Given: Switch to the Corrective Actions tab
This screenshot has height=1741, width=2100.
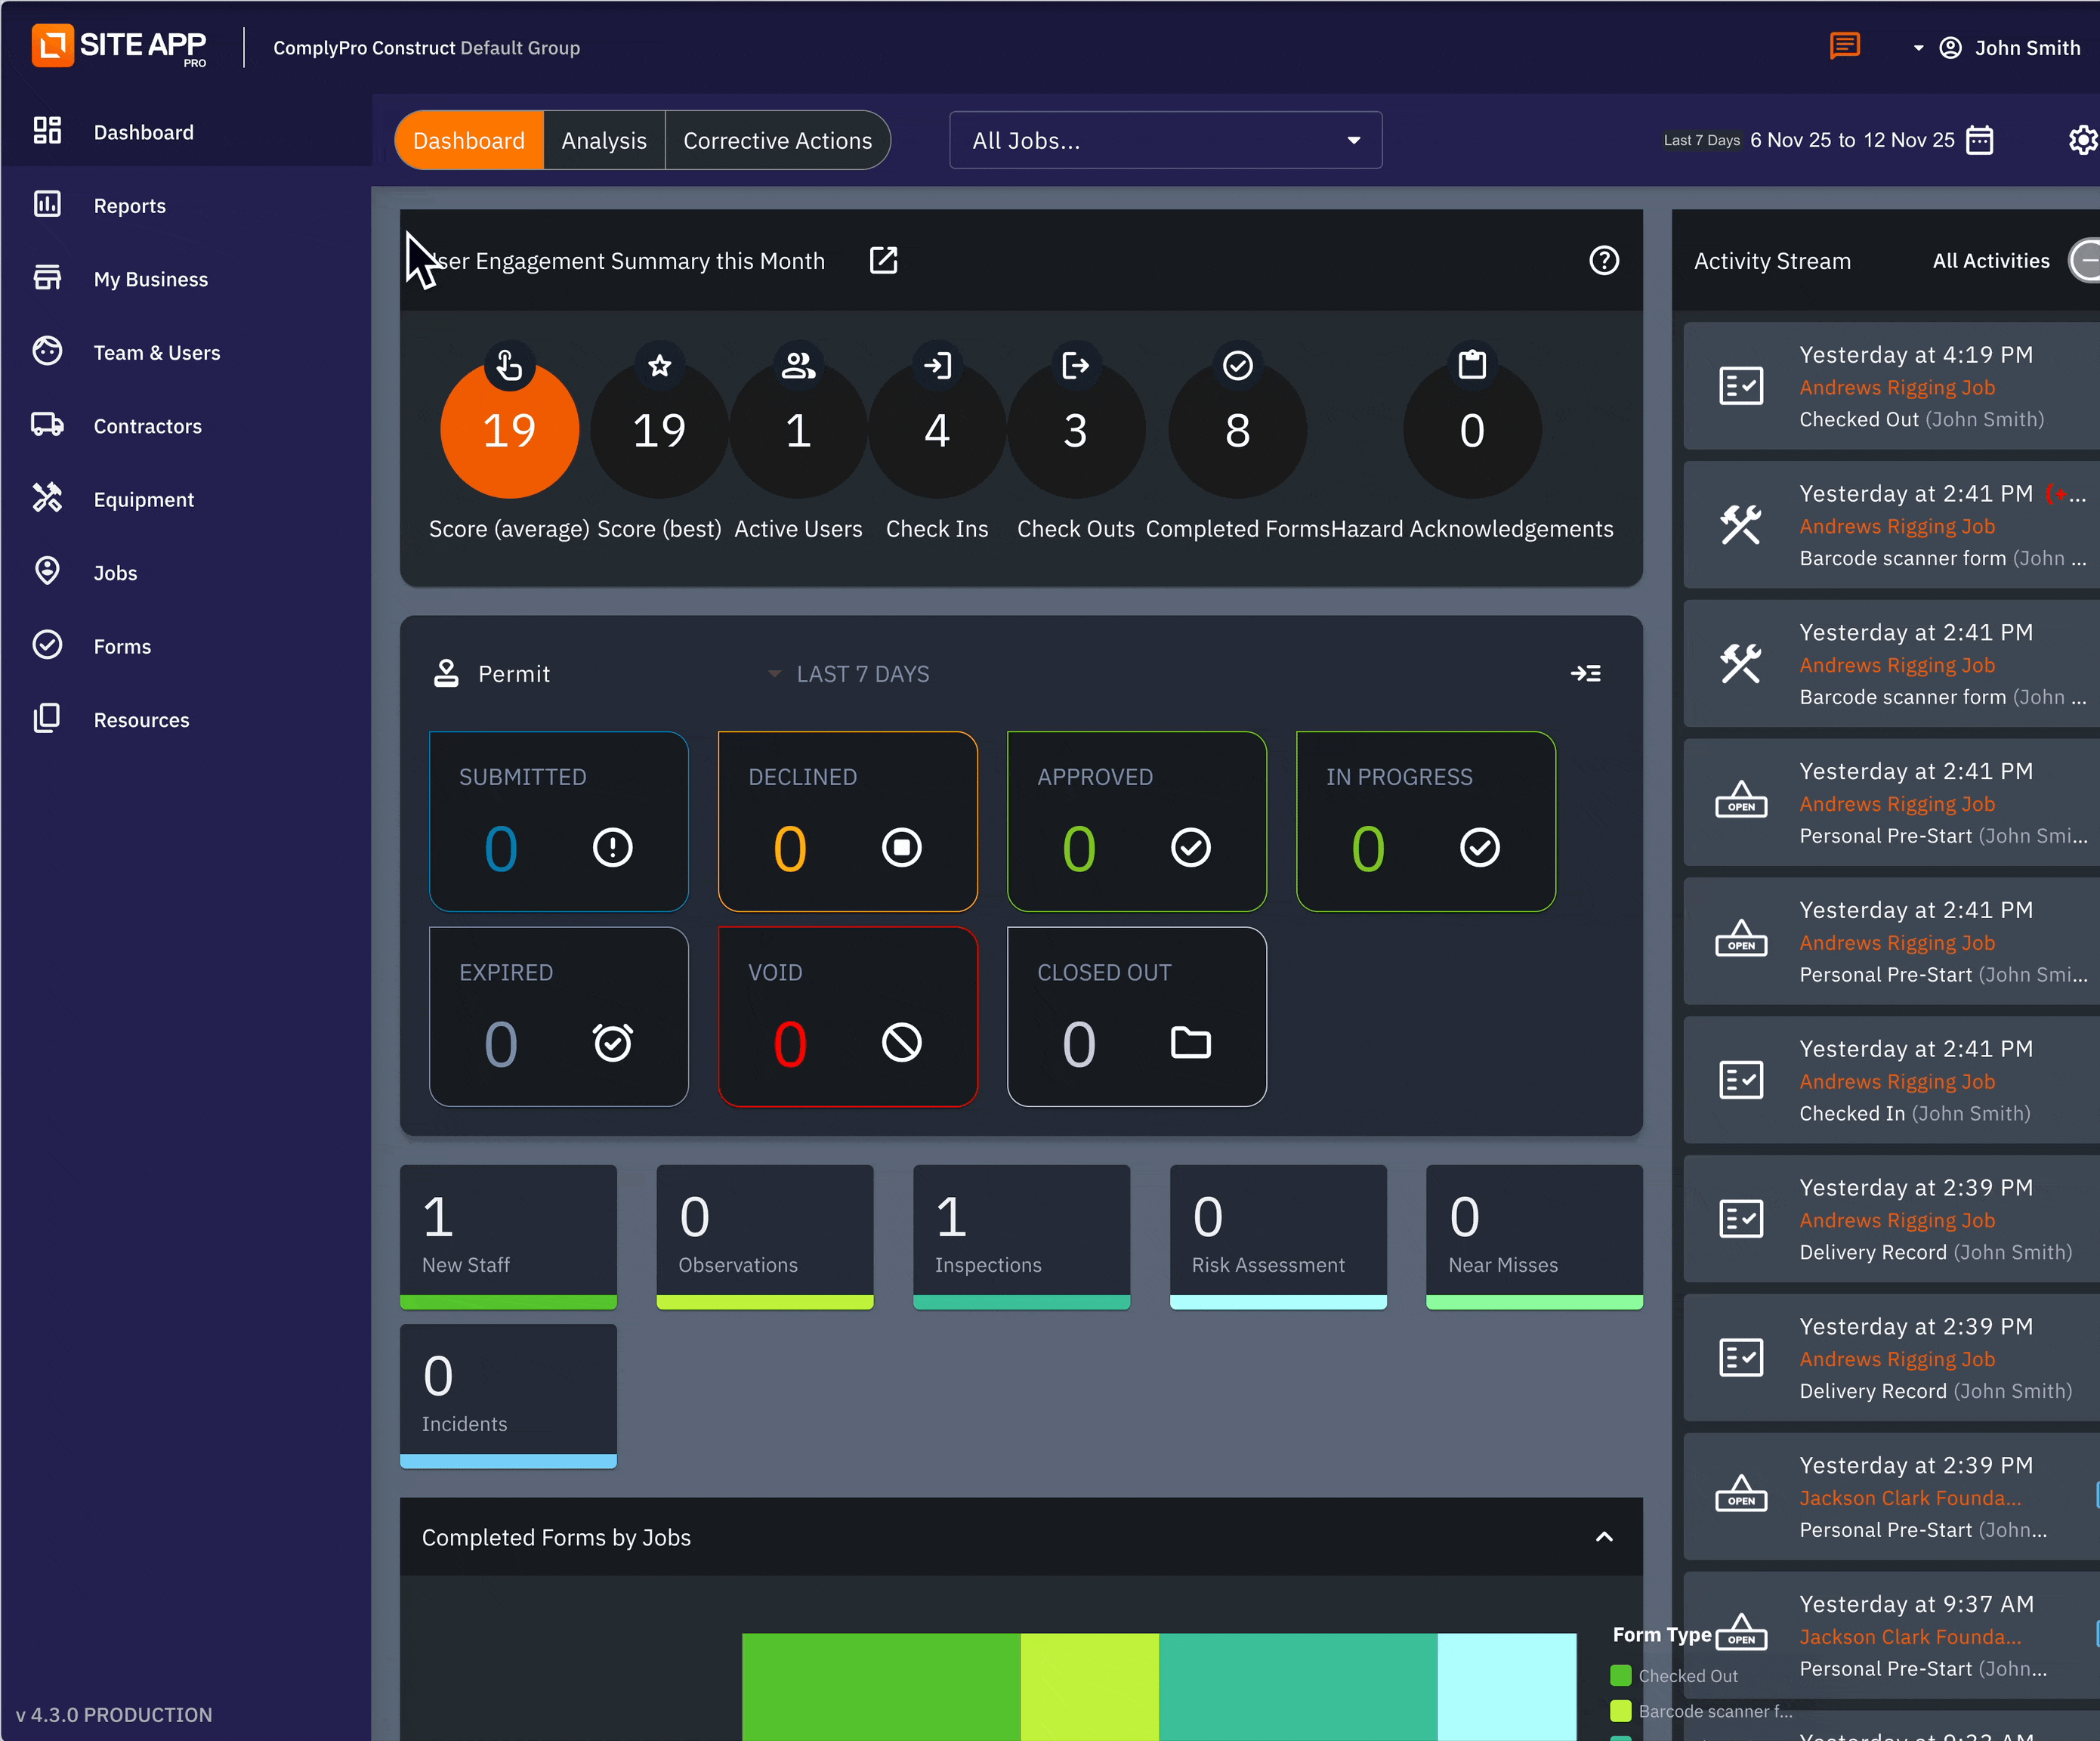Looking at the screenshot, I should click(x=777, y=140).
